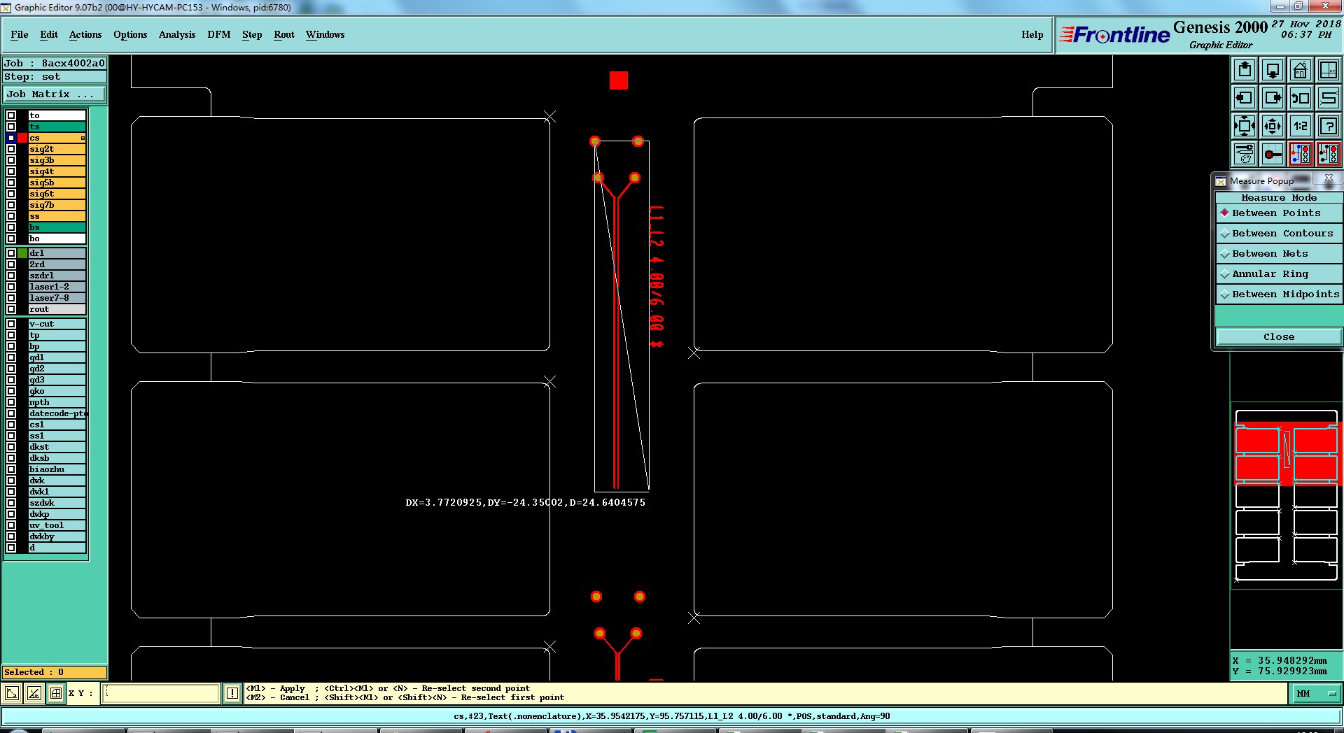
Task: Select the 'Between Points' measure mode
Action: [x=1278, y=213]
